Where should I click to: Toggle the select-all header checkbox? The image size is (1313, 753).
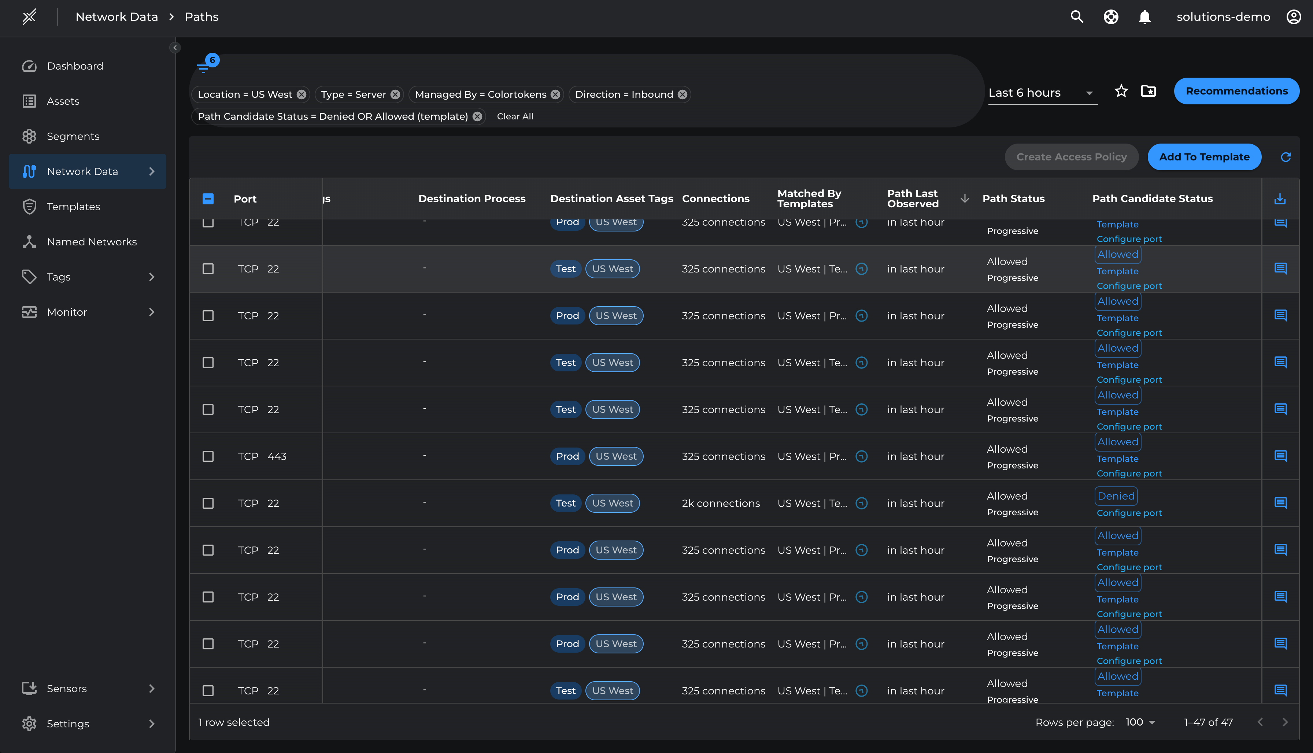pyautogui.click(x=208, y=199)
